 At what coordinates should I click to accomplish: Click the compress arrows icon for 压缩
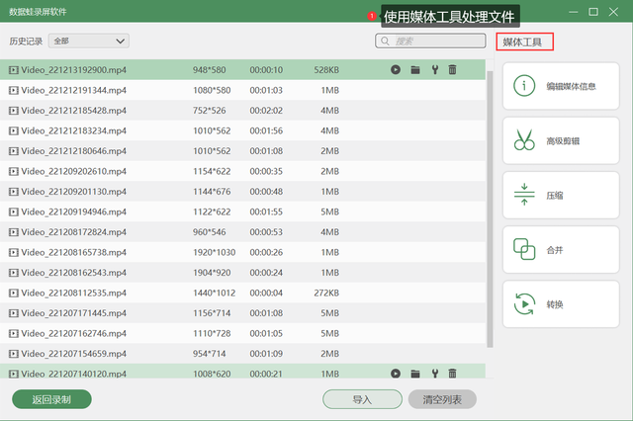(524, 195)
